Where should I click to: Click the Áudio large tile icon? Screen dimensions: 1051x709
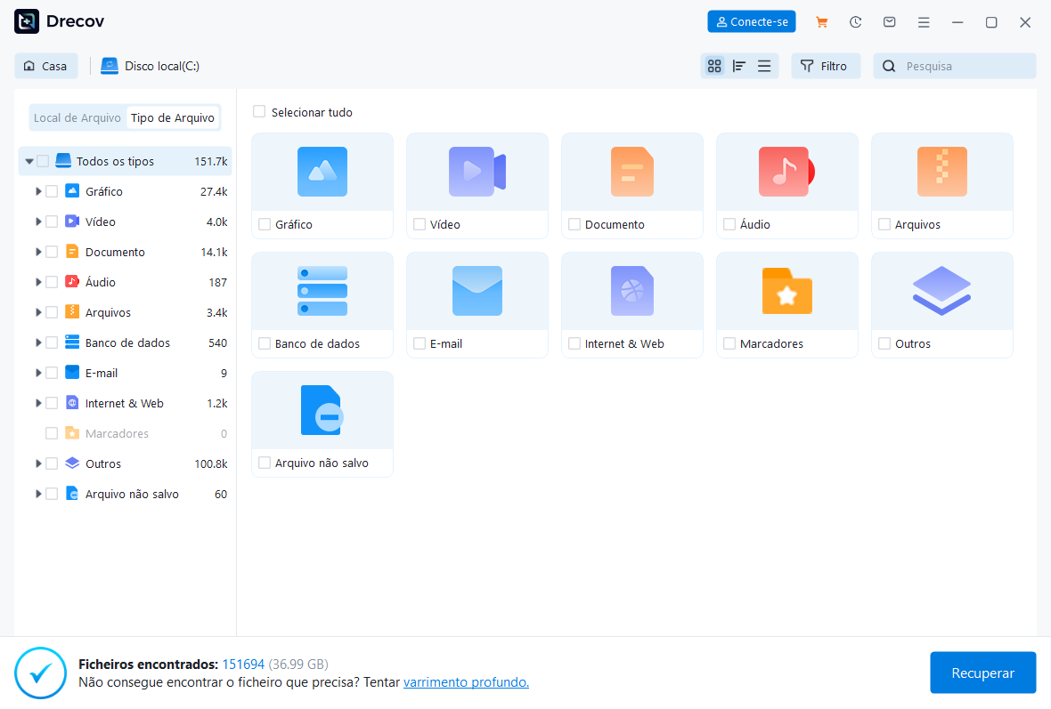(786, 172)
